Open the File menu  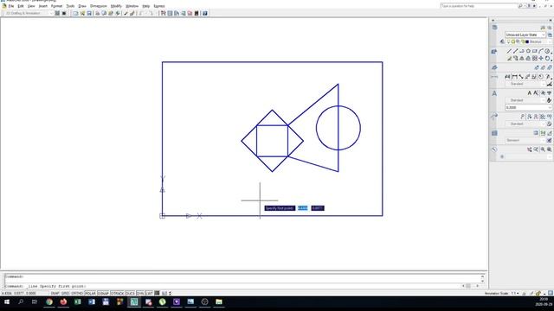pos(11,6)
